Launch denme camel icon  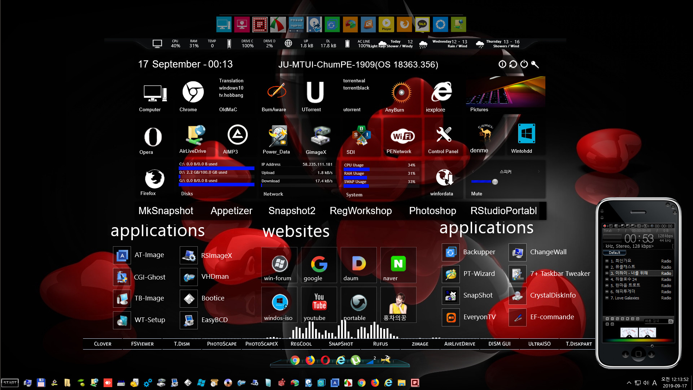485,133
